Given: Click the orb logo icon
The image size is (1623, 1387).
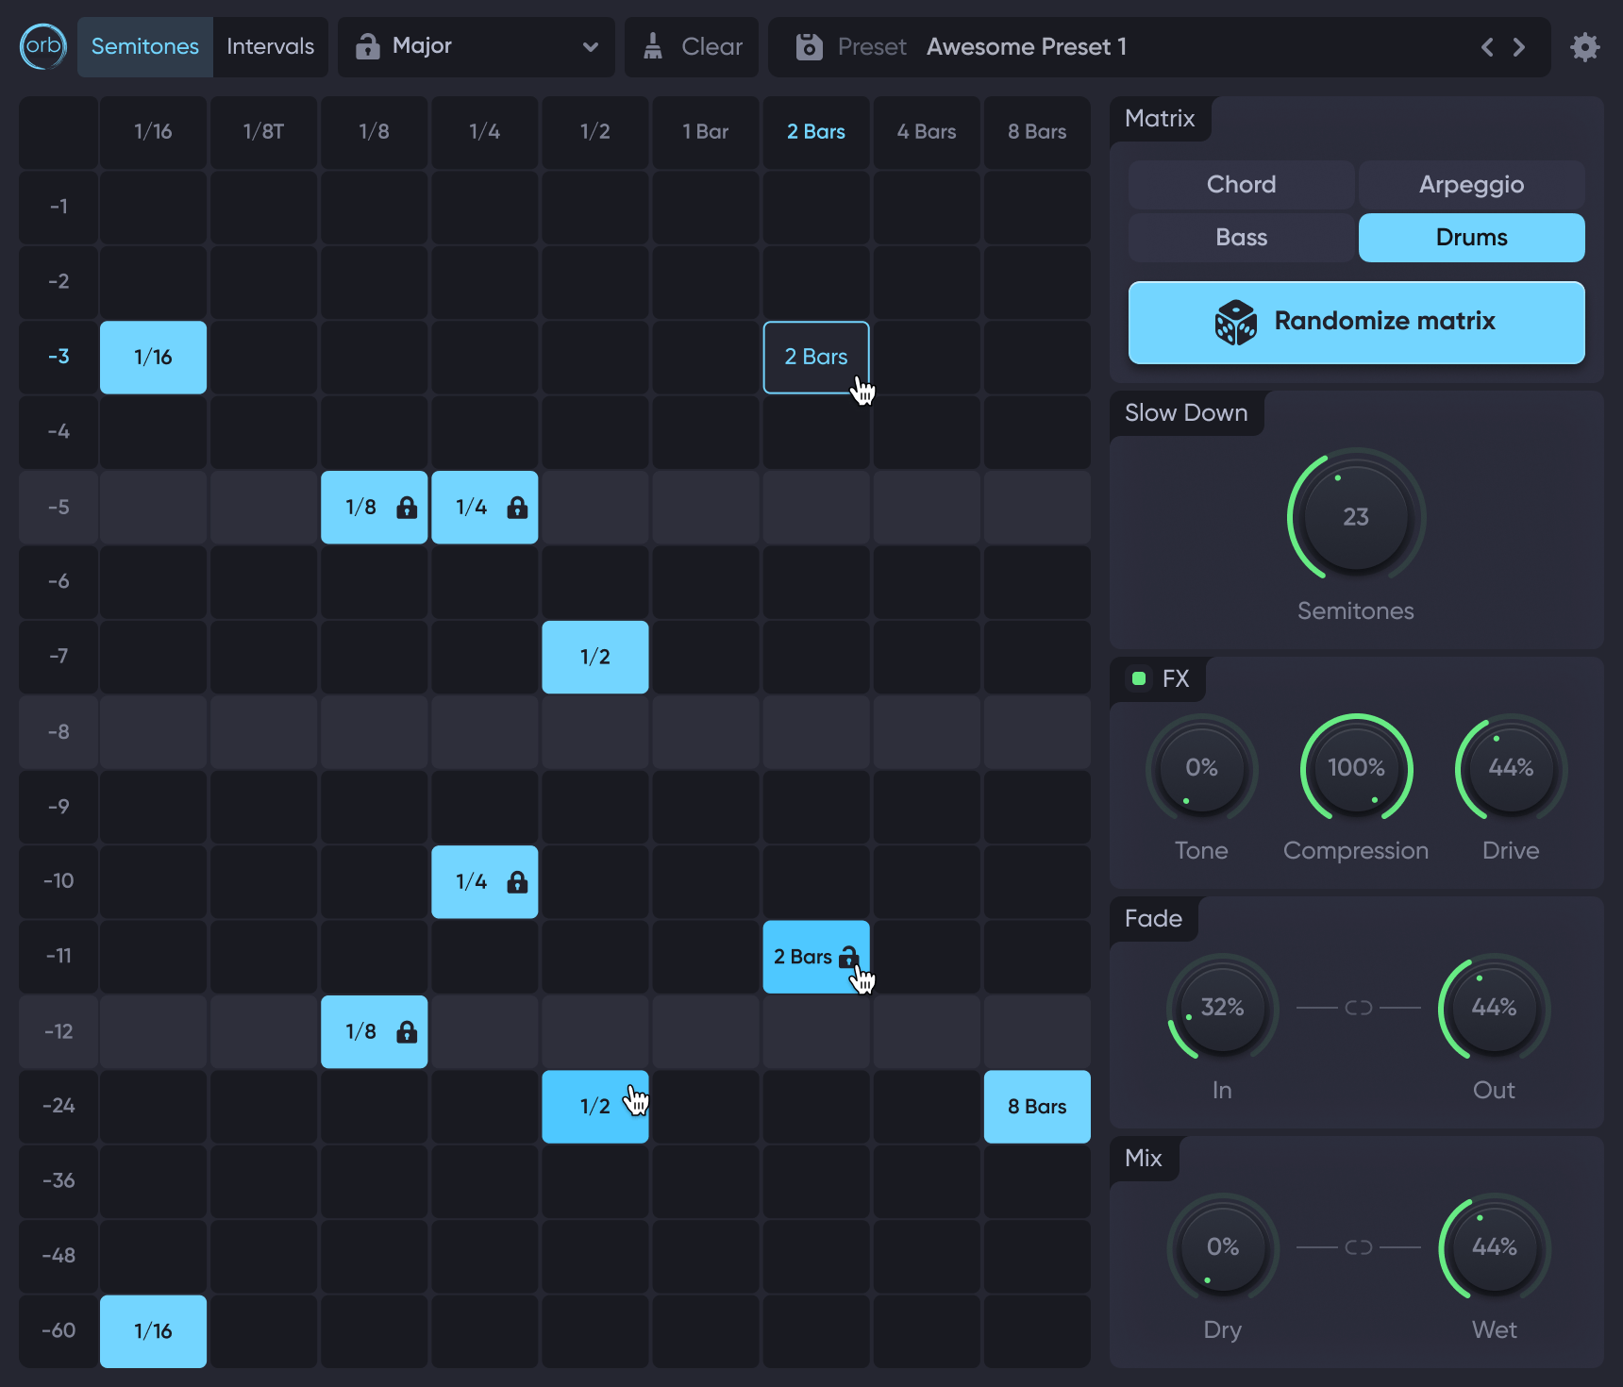Looking at the screenshot, I should (x=42, y=46).
